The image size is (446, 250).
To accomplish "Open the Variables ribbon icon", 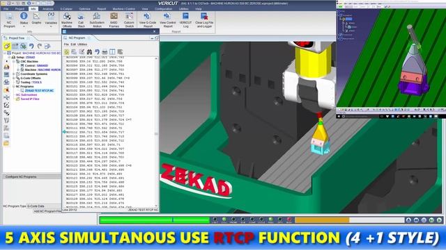I will (51, 17).
